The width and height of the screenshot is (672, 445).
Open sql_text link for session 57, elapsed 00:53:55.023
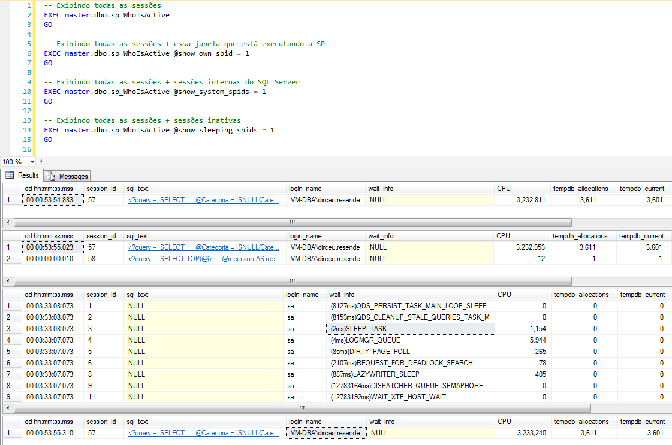204,247
